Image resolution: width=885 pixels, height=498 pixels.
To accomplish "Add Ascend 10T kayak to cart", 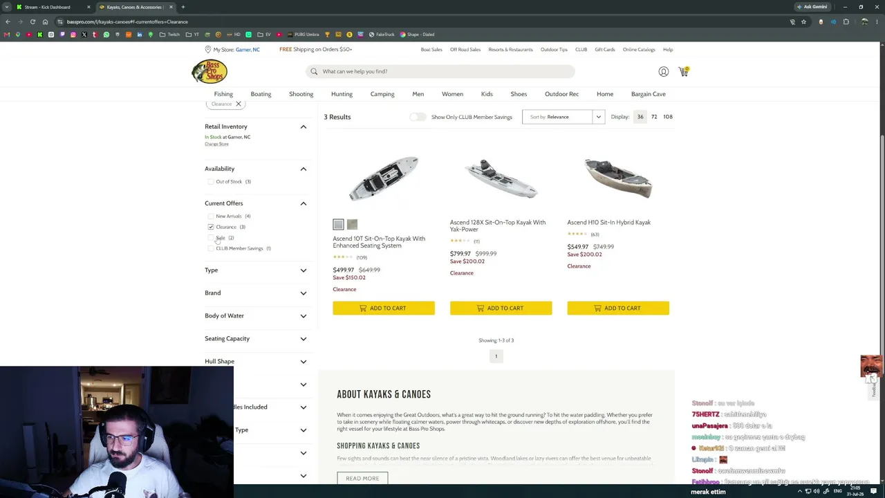I will 384,308.
